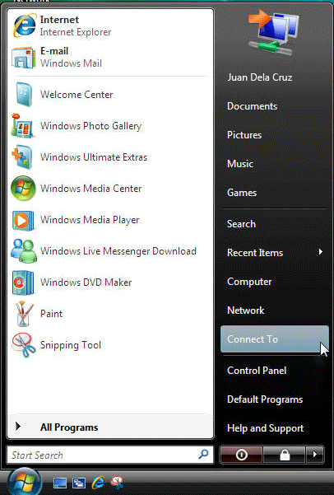Launch Windows Media Center
This screenshot has width=334, height=495.
(x=109, y=189)
